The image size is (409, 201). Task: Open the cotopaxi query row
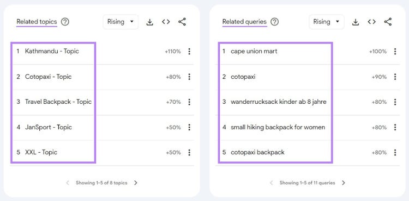[x=308, y=77]
